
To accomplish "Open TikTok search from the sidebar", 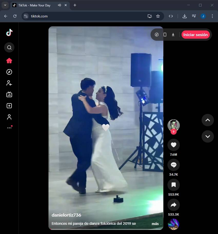I will coord(9,47).
